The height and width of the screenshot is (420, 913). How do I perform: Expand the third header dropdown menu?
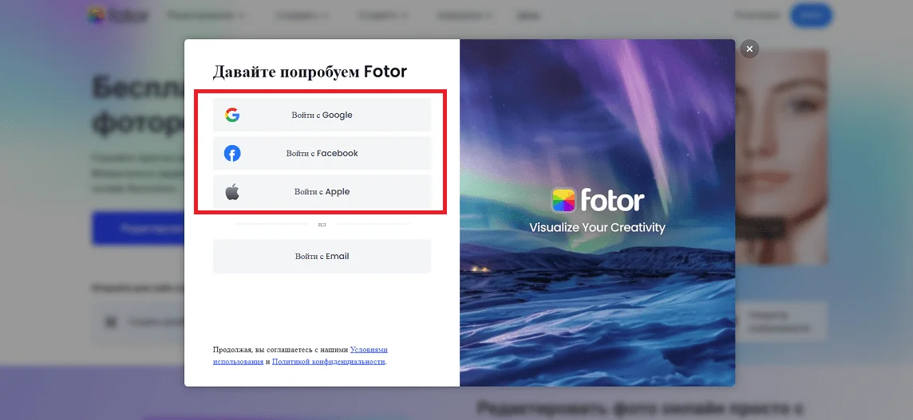coord(382,15)
